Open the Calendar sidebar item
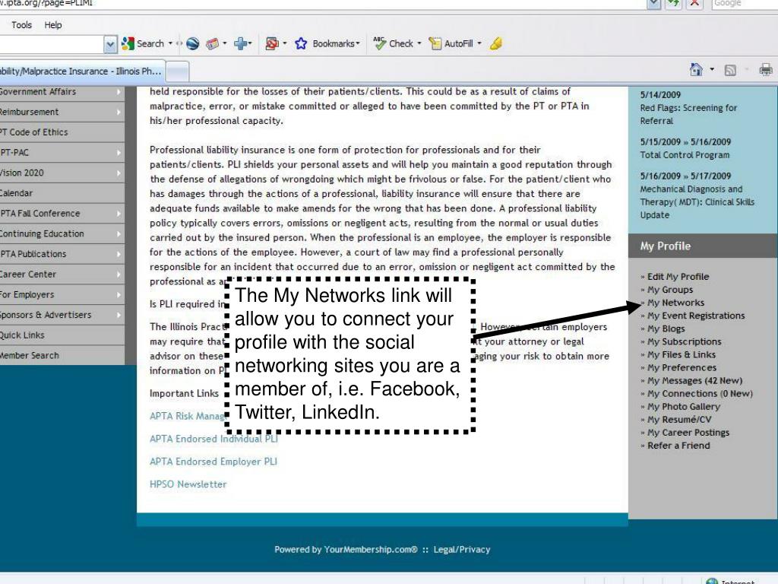 tap(62, 193)
